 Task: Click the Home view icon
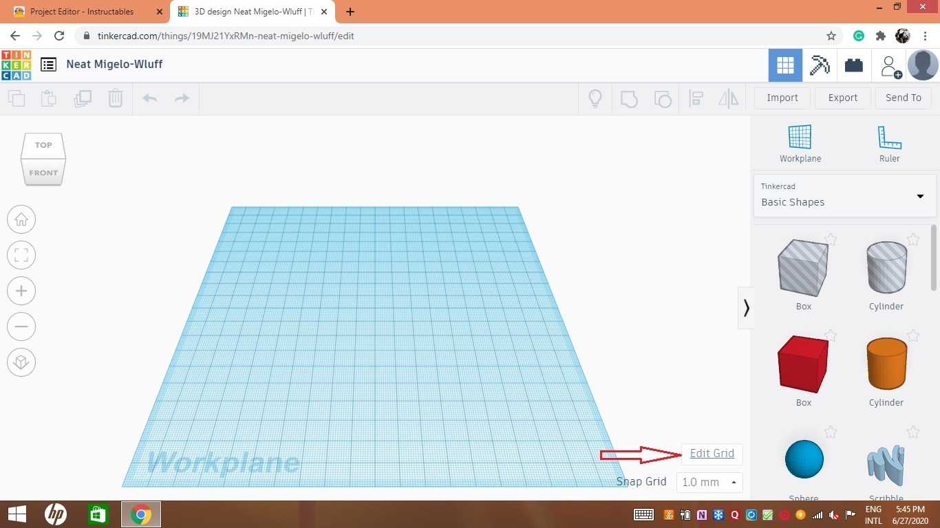coord(21,219)
